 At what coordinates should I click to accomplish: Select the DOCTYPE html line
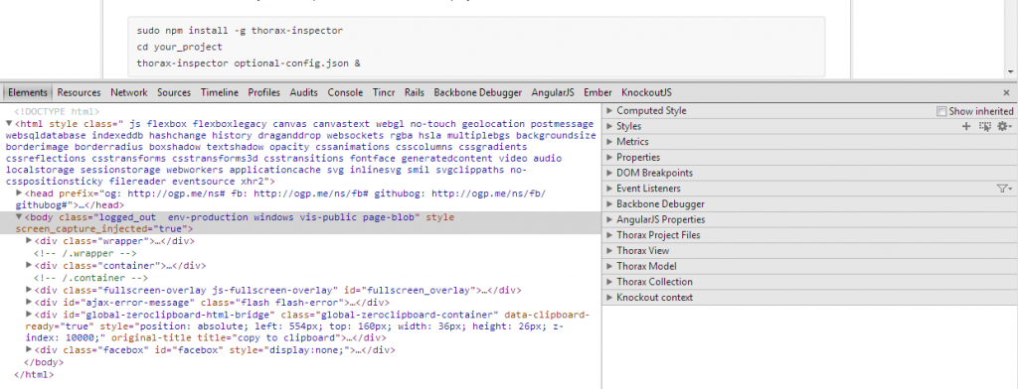tap(57, 111)
